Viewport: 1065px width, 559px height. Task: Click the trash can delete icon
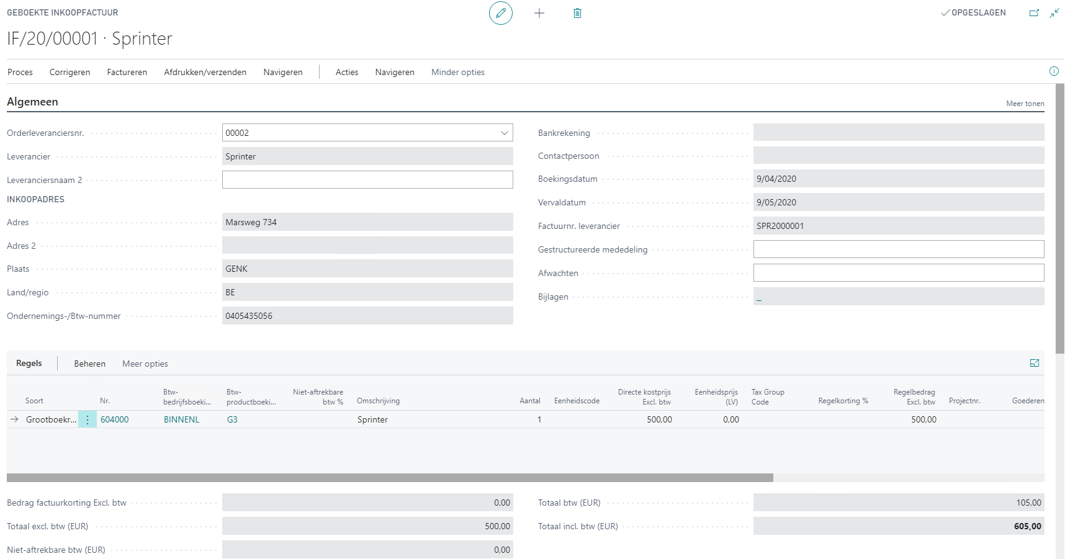pos(577,13)
